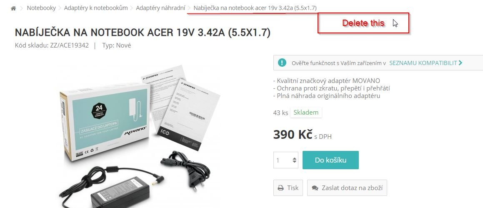Image resolution: width=483 pixels, height=208 pixels.
Task: Click the Skladem stock badge
Action: pyautogui.click(x=306, y=113)
